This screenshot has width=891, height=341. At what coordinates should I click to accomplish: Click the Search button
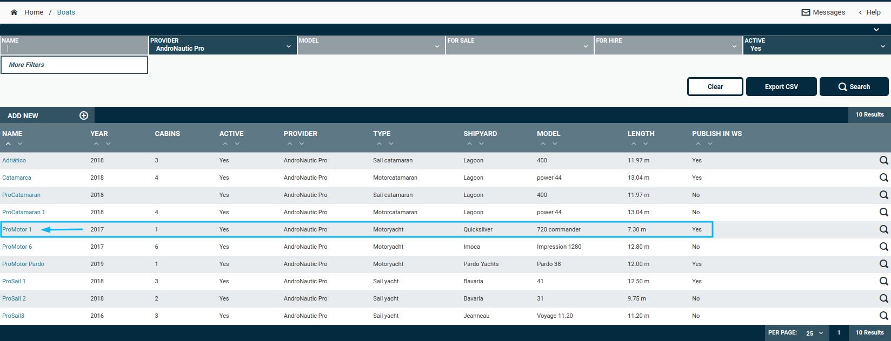(x=854, y=86)
